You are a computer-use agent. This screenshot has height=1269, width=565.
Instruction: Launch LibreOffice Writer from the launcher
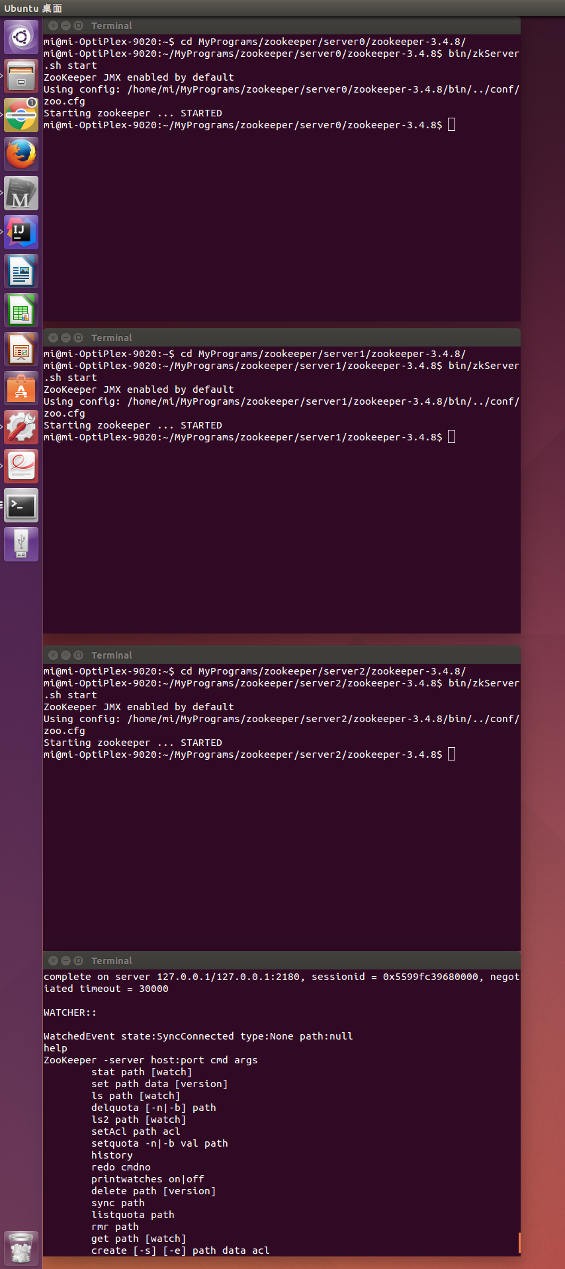click(21, 271)
